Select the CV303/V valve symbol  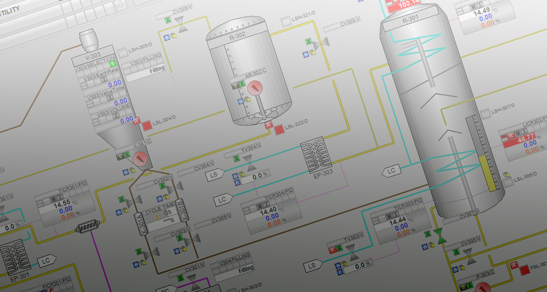(192, 240)
